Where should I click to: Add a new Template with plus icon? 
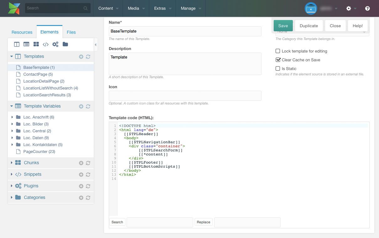pos(81,57)
